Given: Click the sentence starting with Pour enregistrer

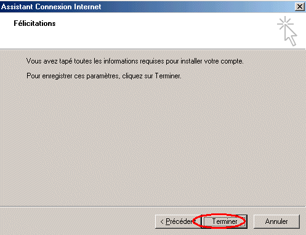Looking at the screenshot, I should click(104, 76).
